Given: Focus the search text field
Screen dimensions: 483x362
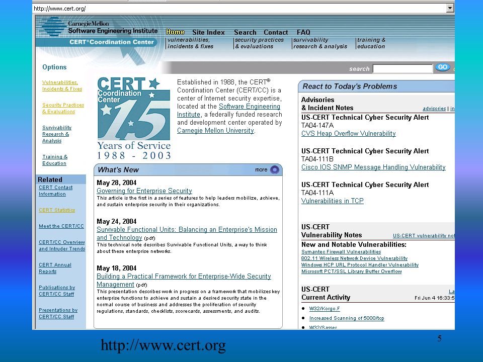Looking at the screenshot, I should point(403,68).
